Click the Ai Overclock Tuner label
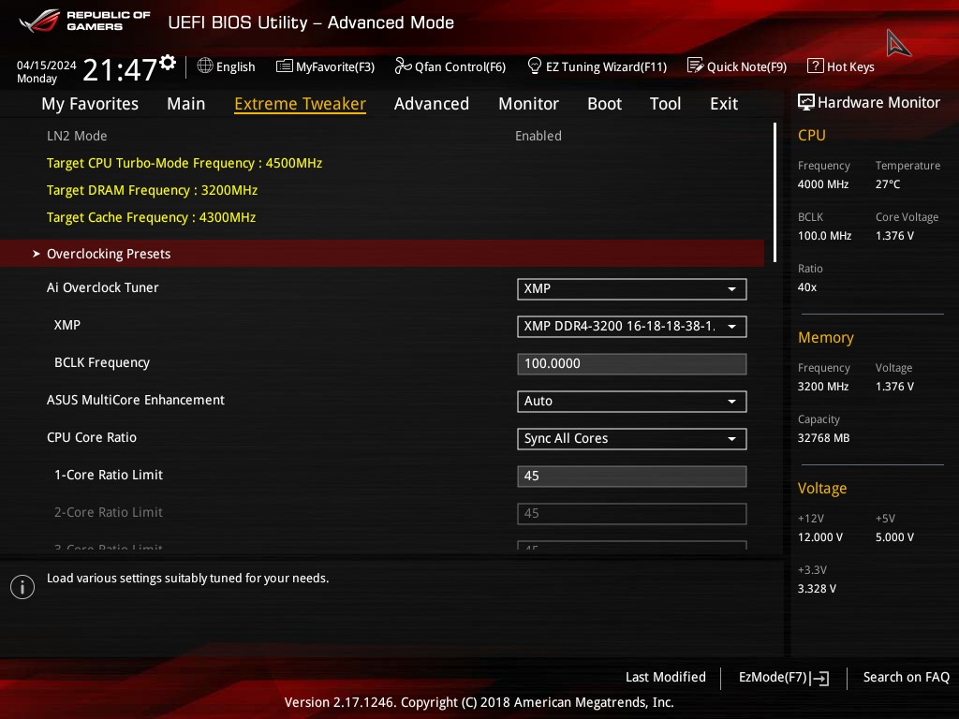Viewport: 959px width, 719px height. (103, 287)
